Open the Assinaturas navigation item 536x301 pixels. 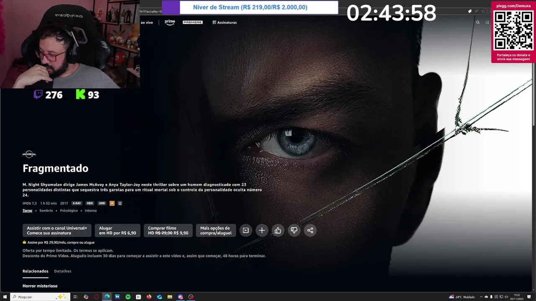coord(224,23)
